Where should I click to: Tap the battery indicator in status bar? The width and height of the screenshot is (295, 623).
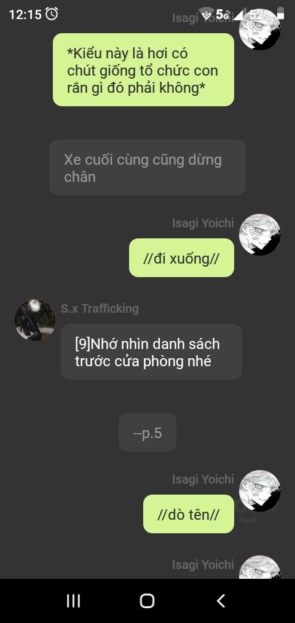(281, 14)
